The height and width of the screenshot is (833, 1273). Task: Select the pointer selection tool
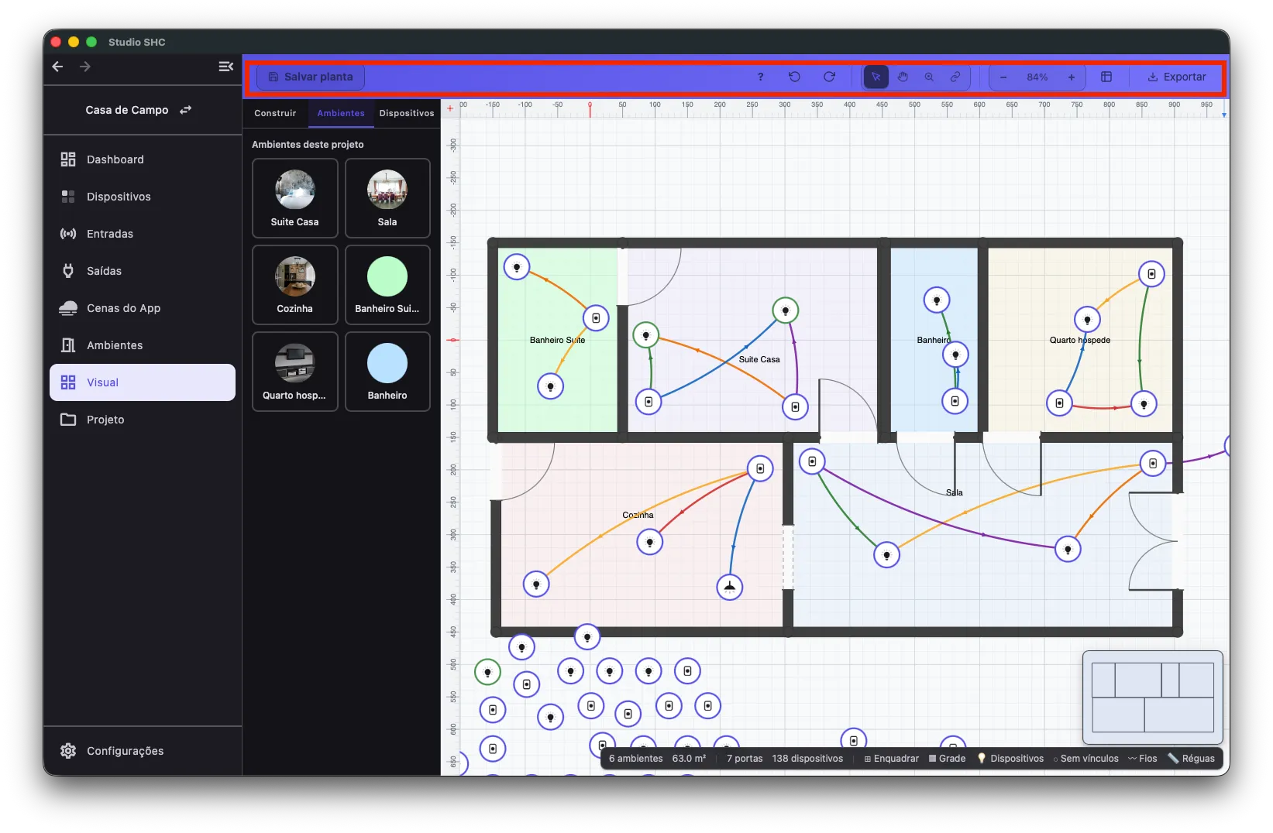click(x=876, y=77)
